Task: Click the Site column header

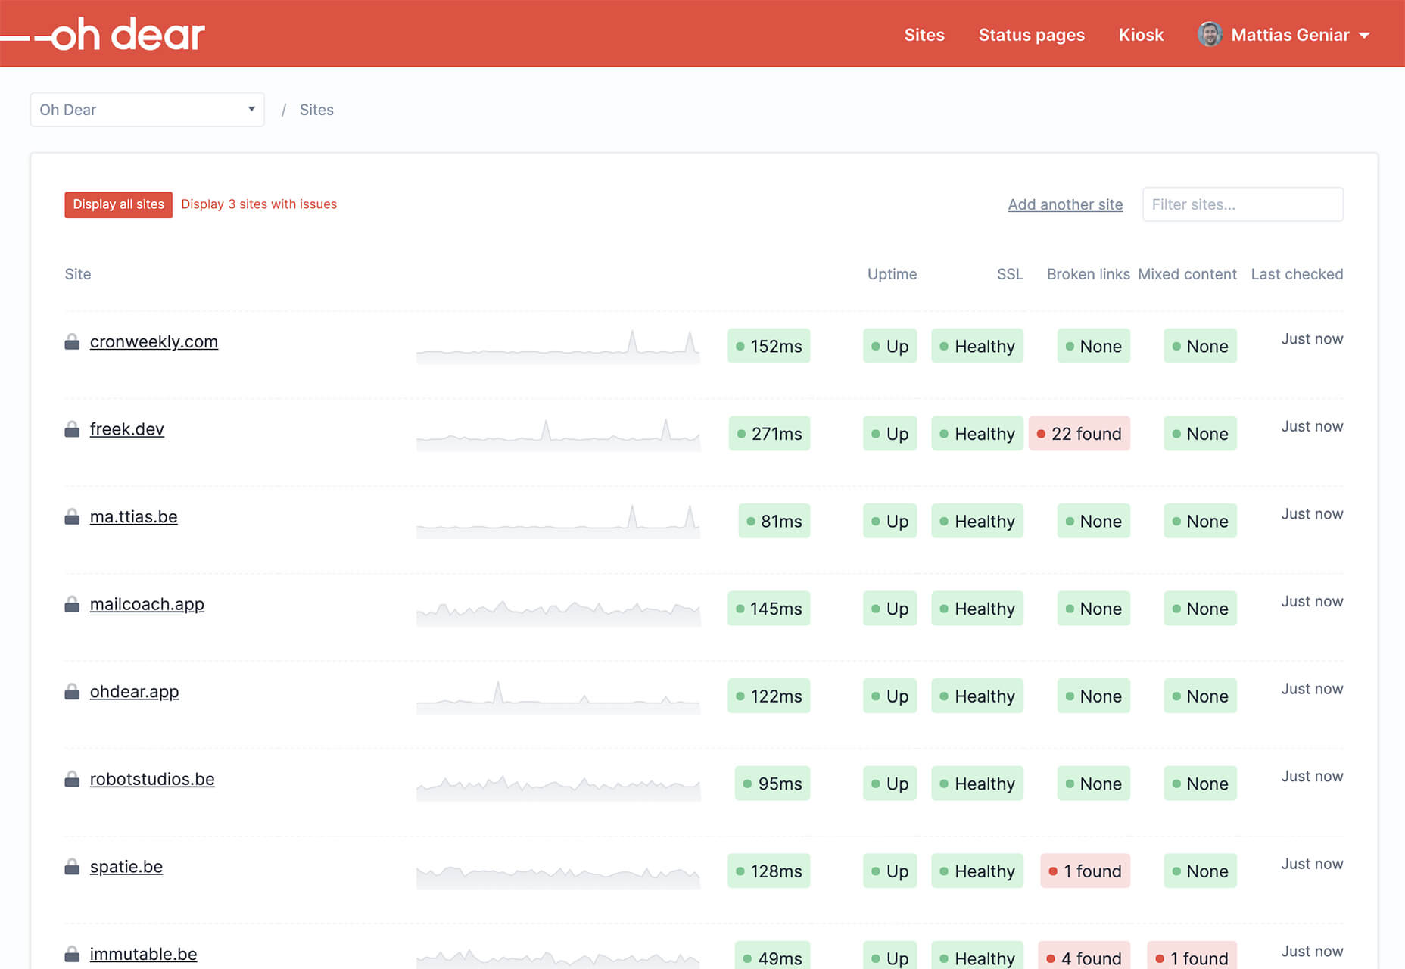Action: coord(78,274)
